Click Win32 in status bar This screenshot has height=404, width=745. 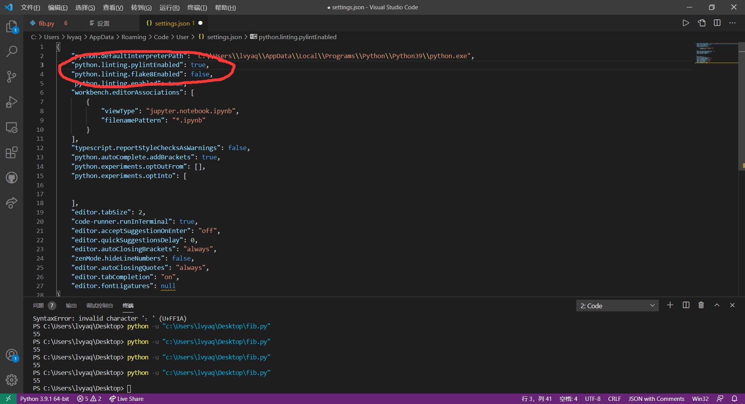700,399
